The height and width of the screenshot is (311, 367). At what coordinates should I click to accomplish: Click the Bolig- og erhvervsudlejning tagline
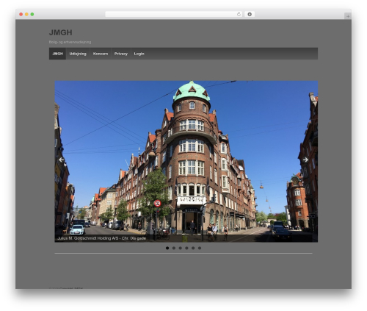pos(70,42)
